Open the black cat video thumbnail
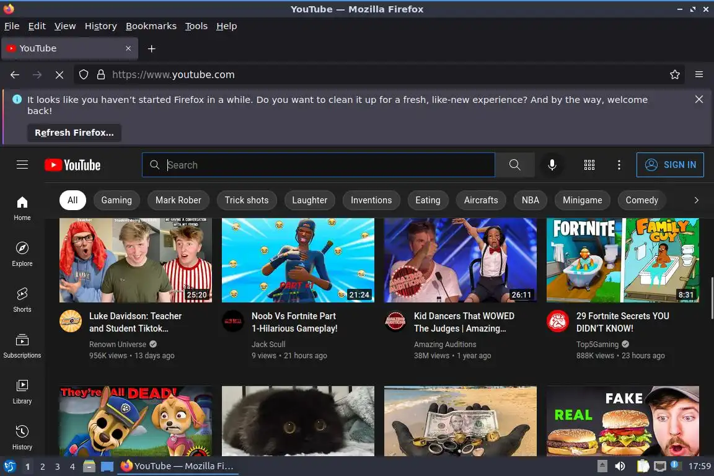 297,421
